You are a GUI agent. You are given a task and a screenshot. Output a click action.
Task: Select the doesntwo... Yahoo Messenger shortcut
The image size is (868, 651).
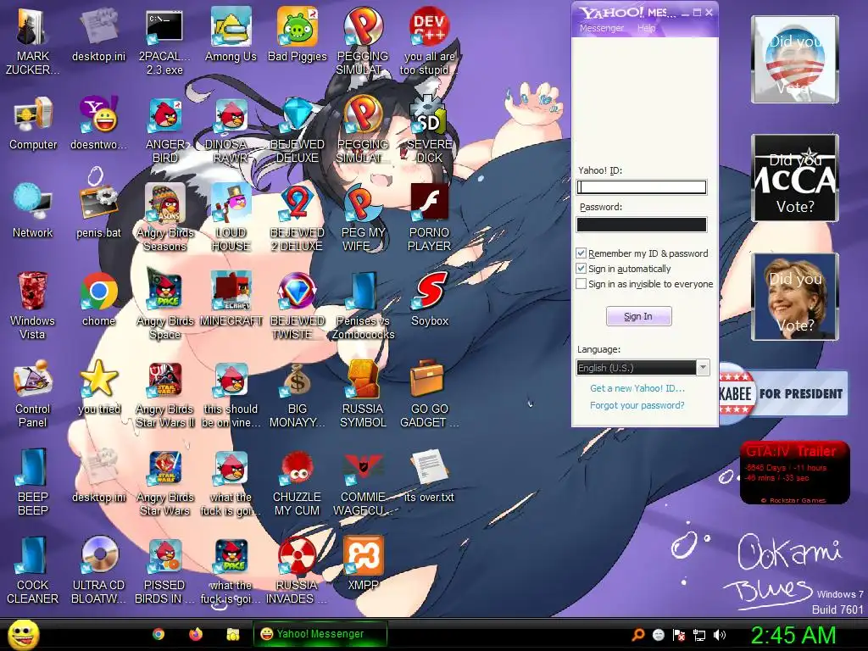(x=98, y=123)
